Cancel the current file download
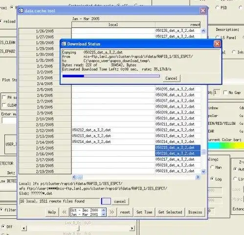244x235 pixels. [x=171, y=78]
